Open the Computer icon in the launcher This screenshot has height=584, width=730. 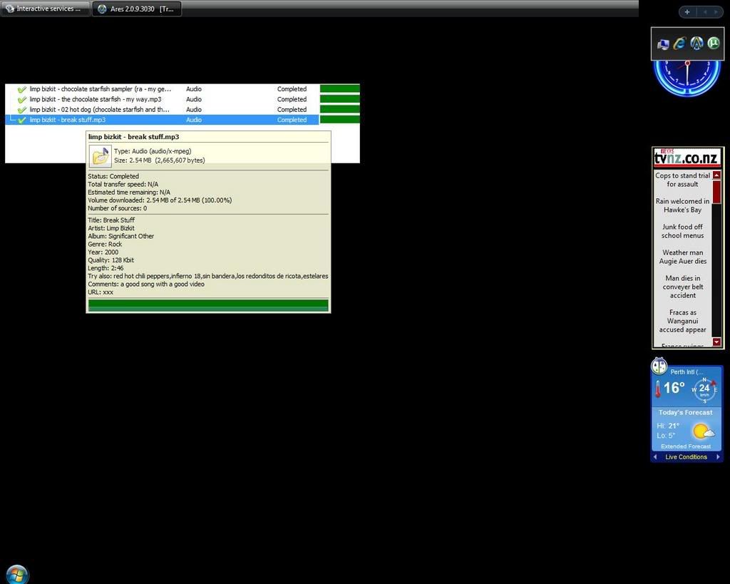pos(663,44)
